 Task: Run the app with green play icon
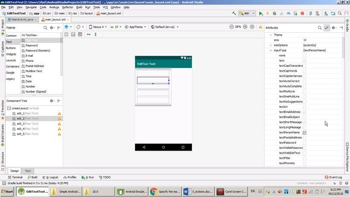[260, 13]
